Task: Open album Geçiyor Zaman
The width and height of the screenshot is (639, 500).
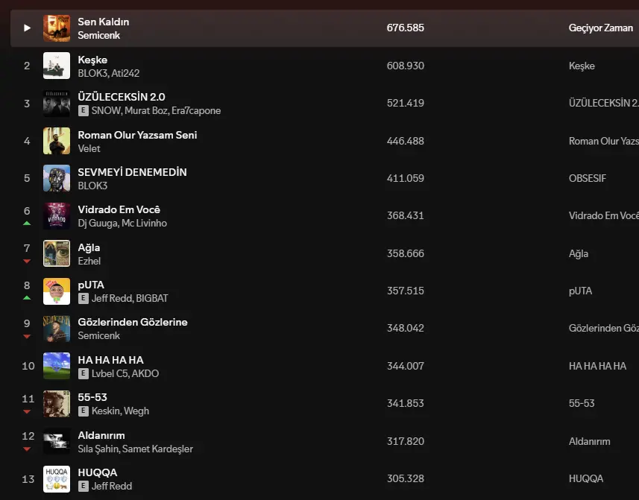Action: point(601,28)
